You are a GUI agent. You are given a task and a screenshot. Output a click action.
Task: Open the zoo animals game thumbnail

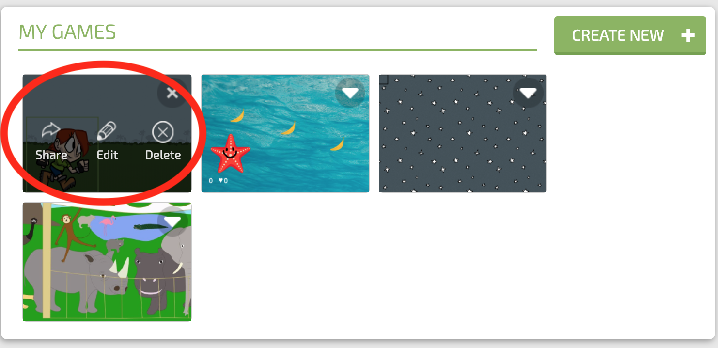tap(107, 262)
